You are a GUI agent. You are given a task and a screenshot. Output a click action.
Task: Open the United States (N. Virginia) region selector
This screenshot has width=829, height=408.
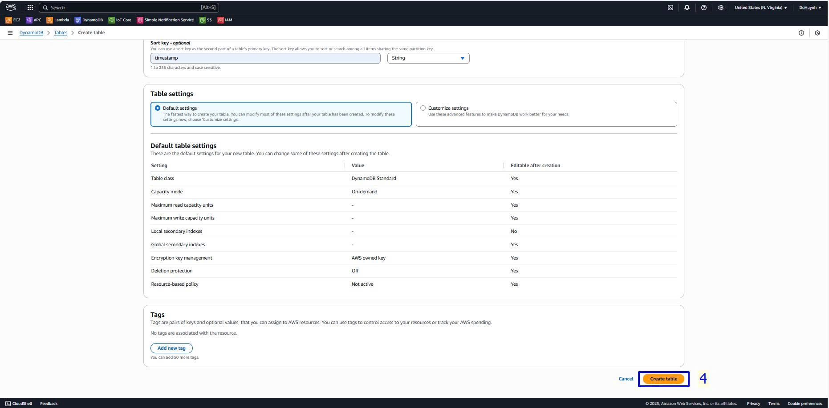pos(760,8)
